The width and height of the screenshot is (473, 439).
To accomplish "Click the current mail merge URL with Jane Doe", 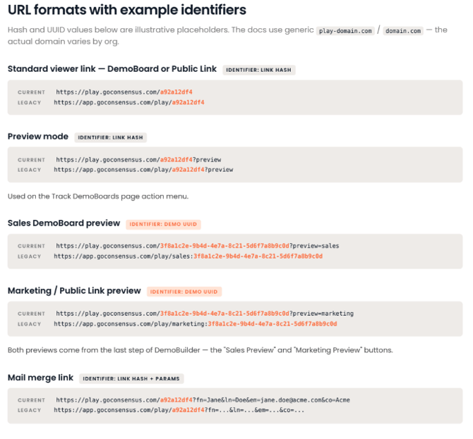I will tap(203, 400).
